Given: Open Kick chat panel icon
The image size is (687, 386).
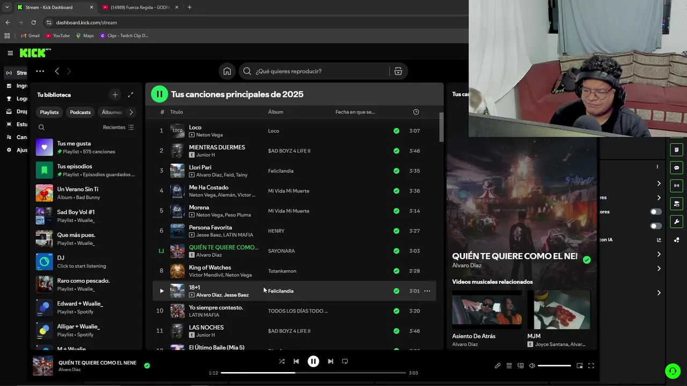Looking at the screenshot, I should pos(676,168).
